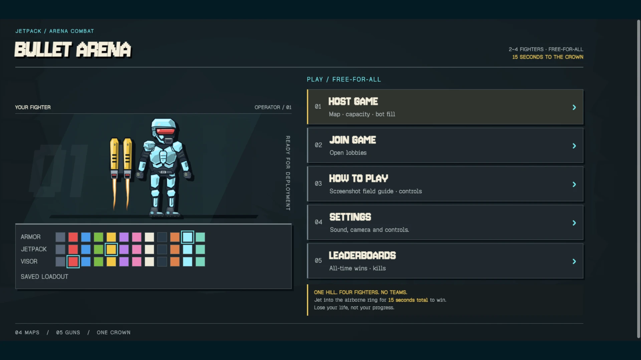Select the red jetpack color swatch
The width and height of the screenshot is (641, 360).
pos(73,249)
